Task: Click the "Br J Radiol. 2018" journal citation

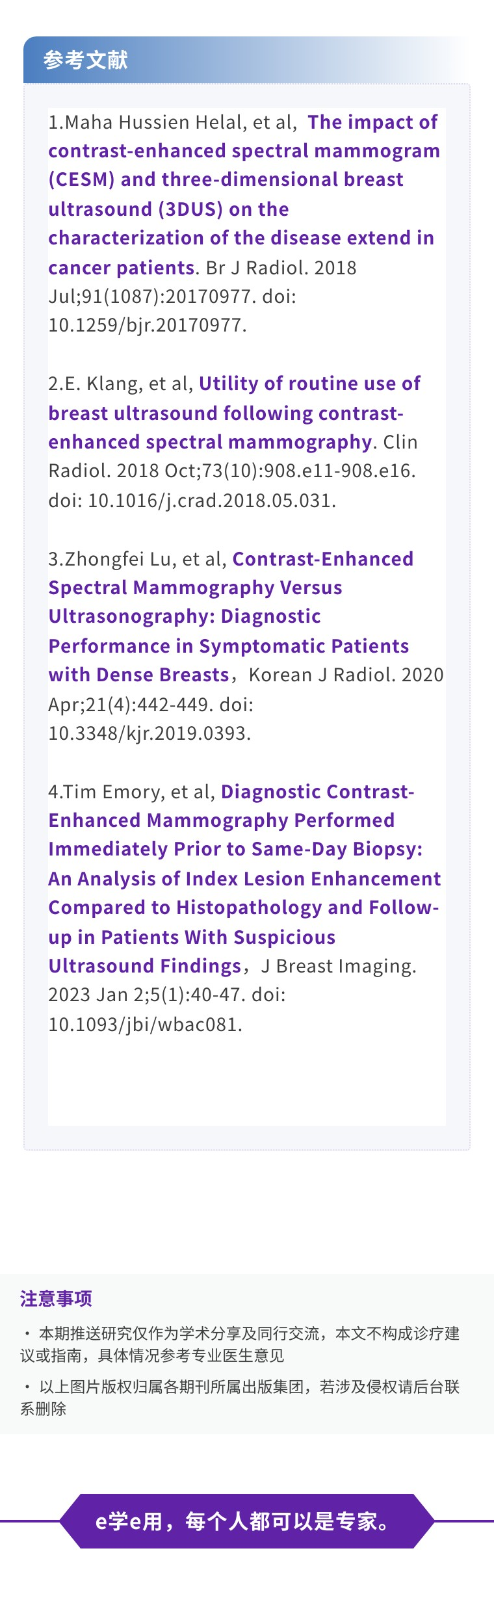Action: (x=281, y=268)
